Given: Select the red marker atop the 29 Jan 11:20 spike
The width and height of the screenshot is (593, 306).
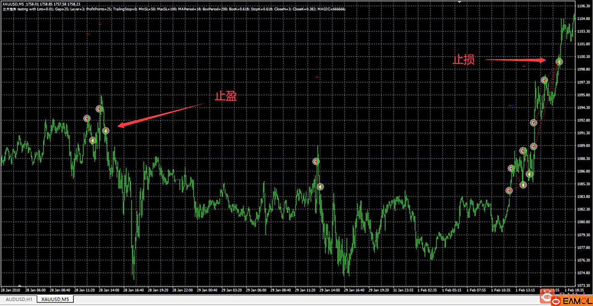Looking at the screenshot, I should tap(316, 161).
